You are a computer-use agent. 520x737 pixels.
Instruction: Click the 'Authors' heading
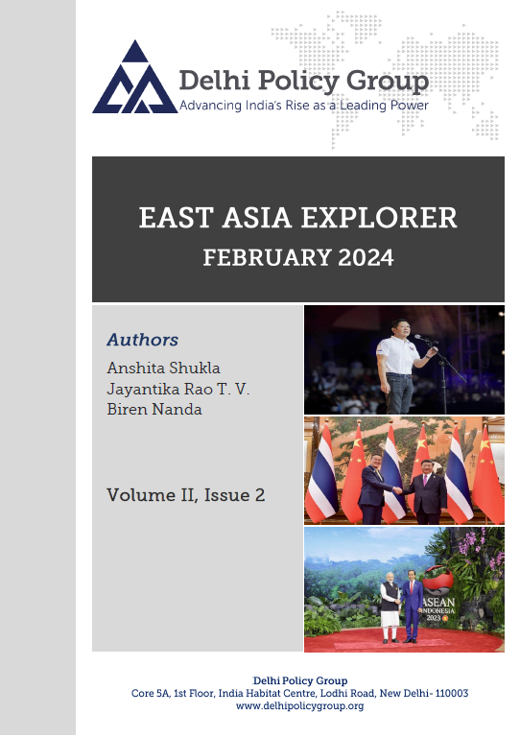(x=142, y=340)
